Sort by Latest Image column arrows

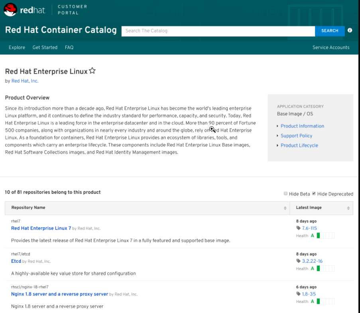(348, 208)
